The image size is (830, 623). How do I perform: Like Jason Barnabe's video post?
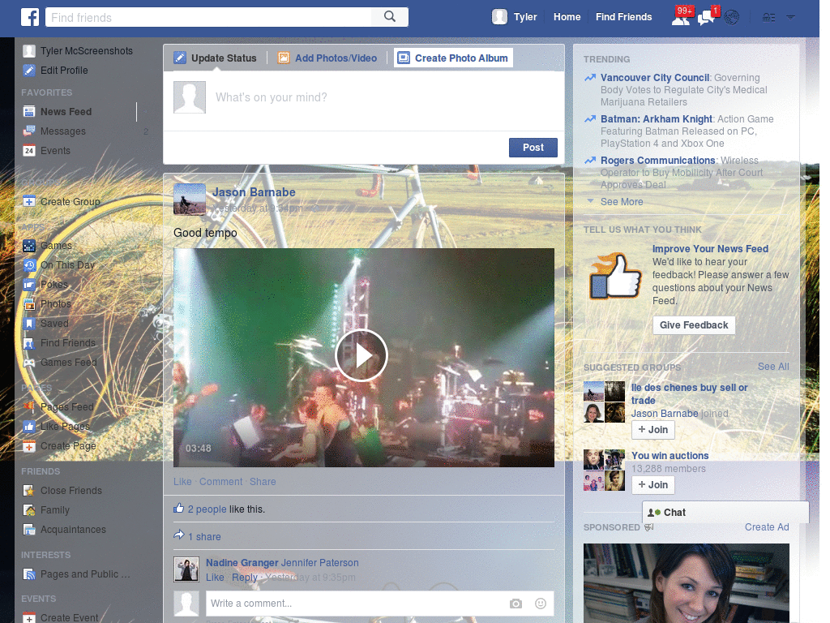click(182, 482)
